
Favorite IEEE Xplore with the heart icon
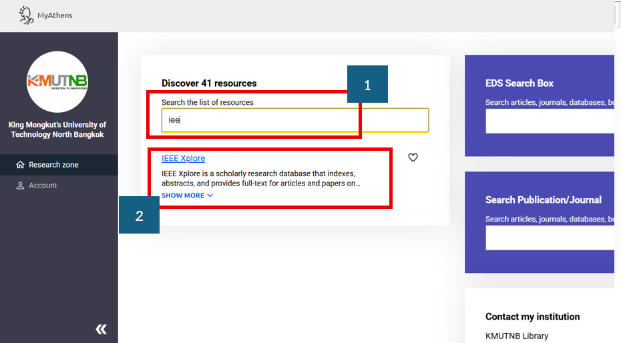[x=413, y=157]
